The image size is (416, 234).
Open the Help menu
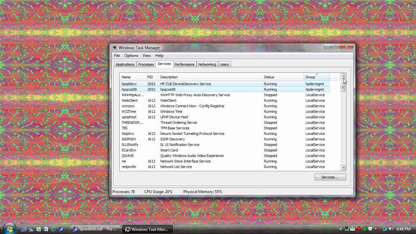pos(159,56)
